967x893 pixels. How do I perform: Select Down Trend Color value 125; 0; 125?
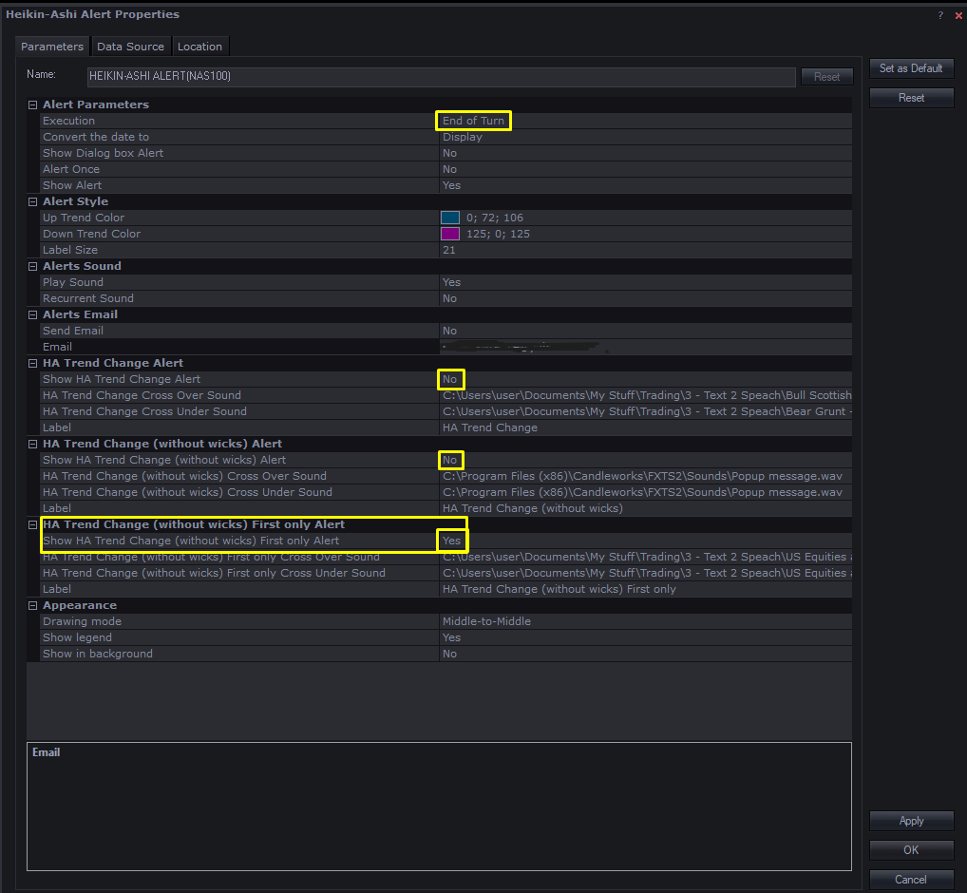[498, 234]
